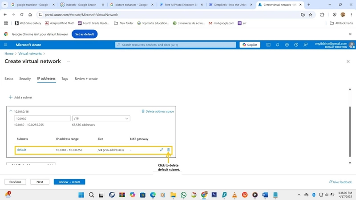Viewport: 356px width, 200px height.
Task: Switch to the Security tab
Action: click(x=25, y=79)
